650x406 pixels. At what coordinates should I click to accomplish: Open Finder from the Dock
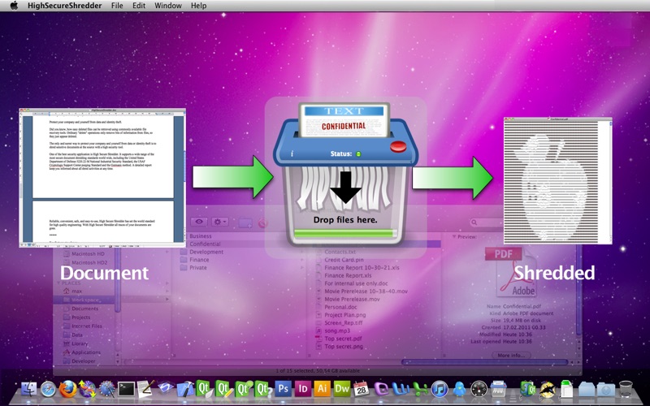coord(29,390)
